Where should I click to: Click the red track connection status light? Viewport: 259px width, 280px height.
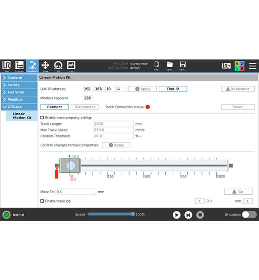[x=148, y=107]
